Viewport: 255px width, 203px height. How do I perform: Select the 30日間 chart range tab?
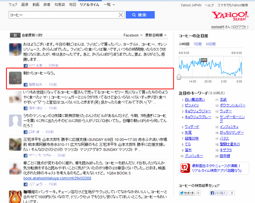coord(210,44)
